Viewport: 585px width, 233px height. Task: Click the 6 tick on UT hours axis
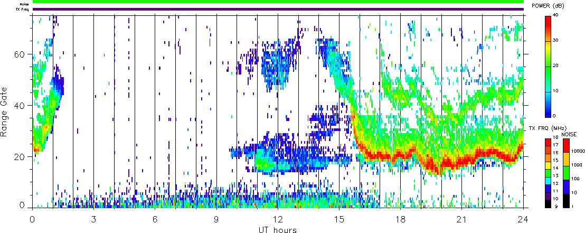pos(155,219)
